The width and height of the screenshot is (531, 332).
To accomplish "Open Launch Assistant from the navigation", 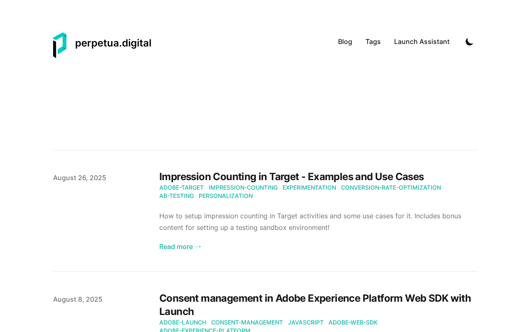I will click(x=422, y=41).
